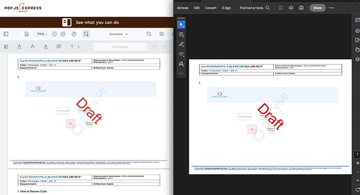Viewport: 360px width, 195px height.
Task: Click the Share button
Action: click(x=318, y=8)
